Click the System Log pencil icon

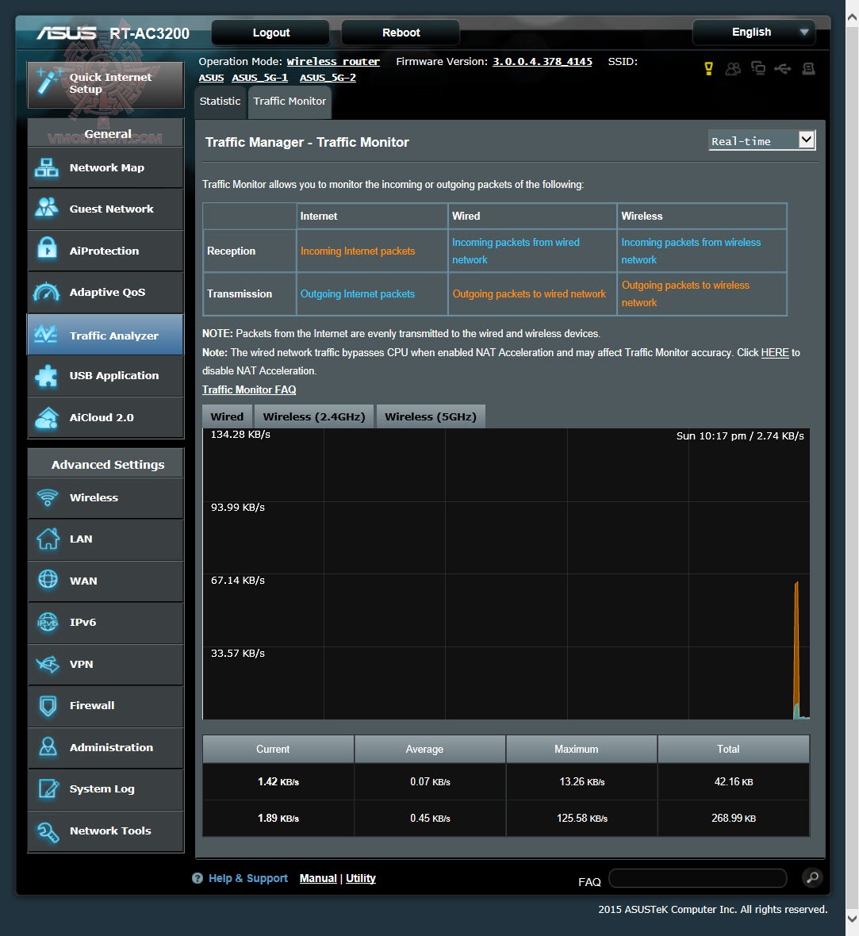(x=48, y=788)
